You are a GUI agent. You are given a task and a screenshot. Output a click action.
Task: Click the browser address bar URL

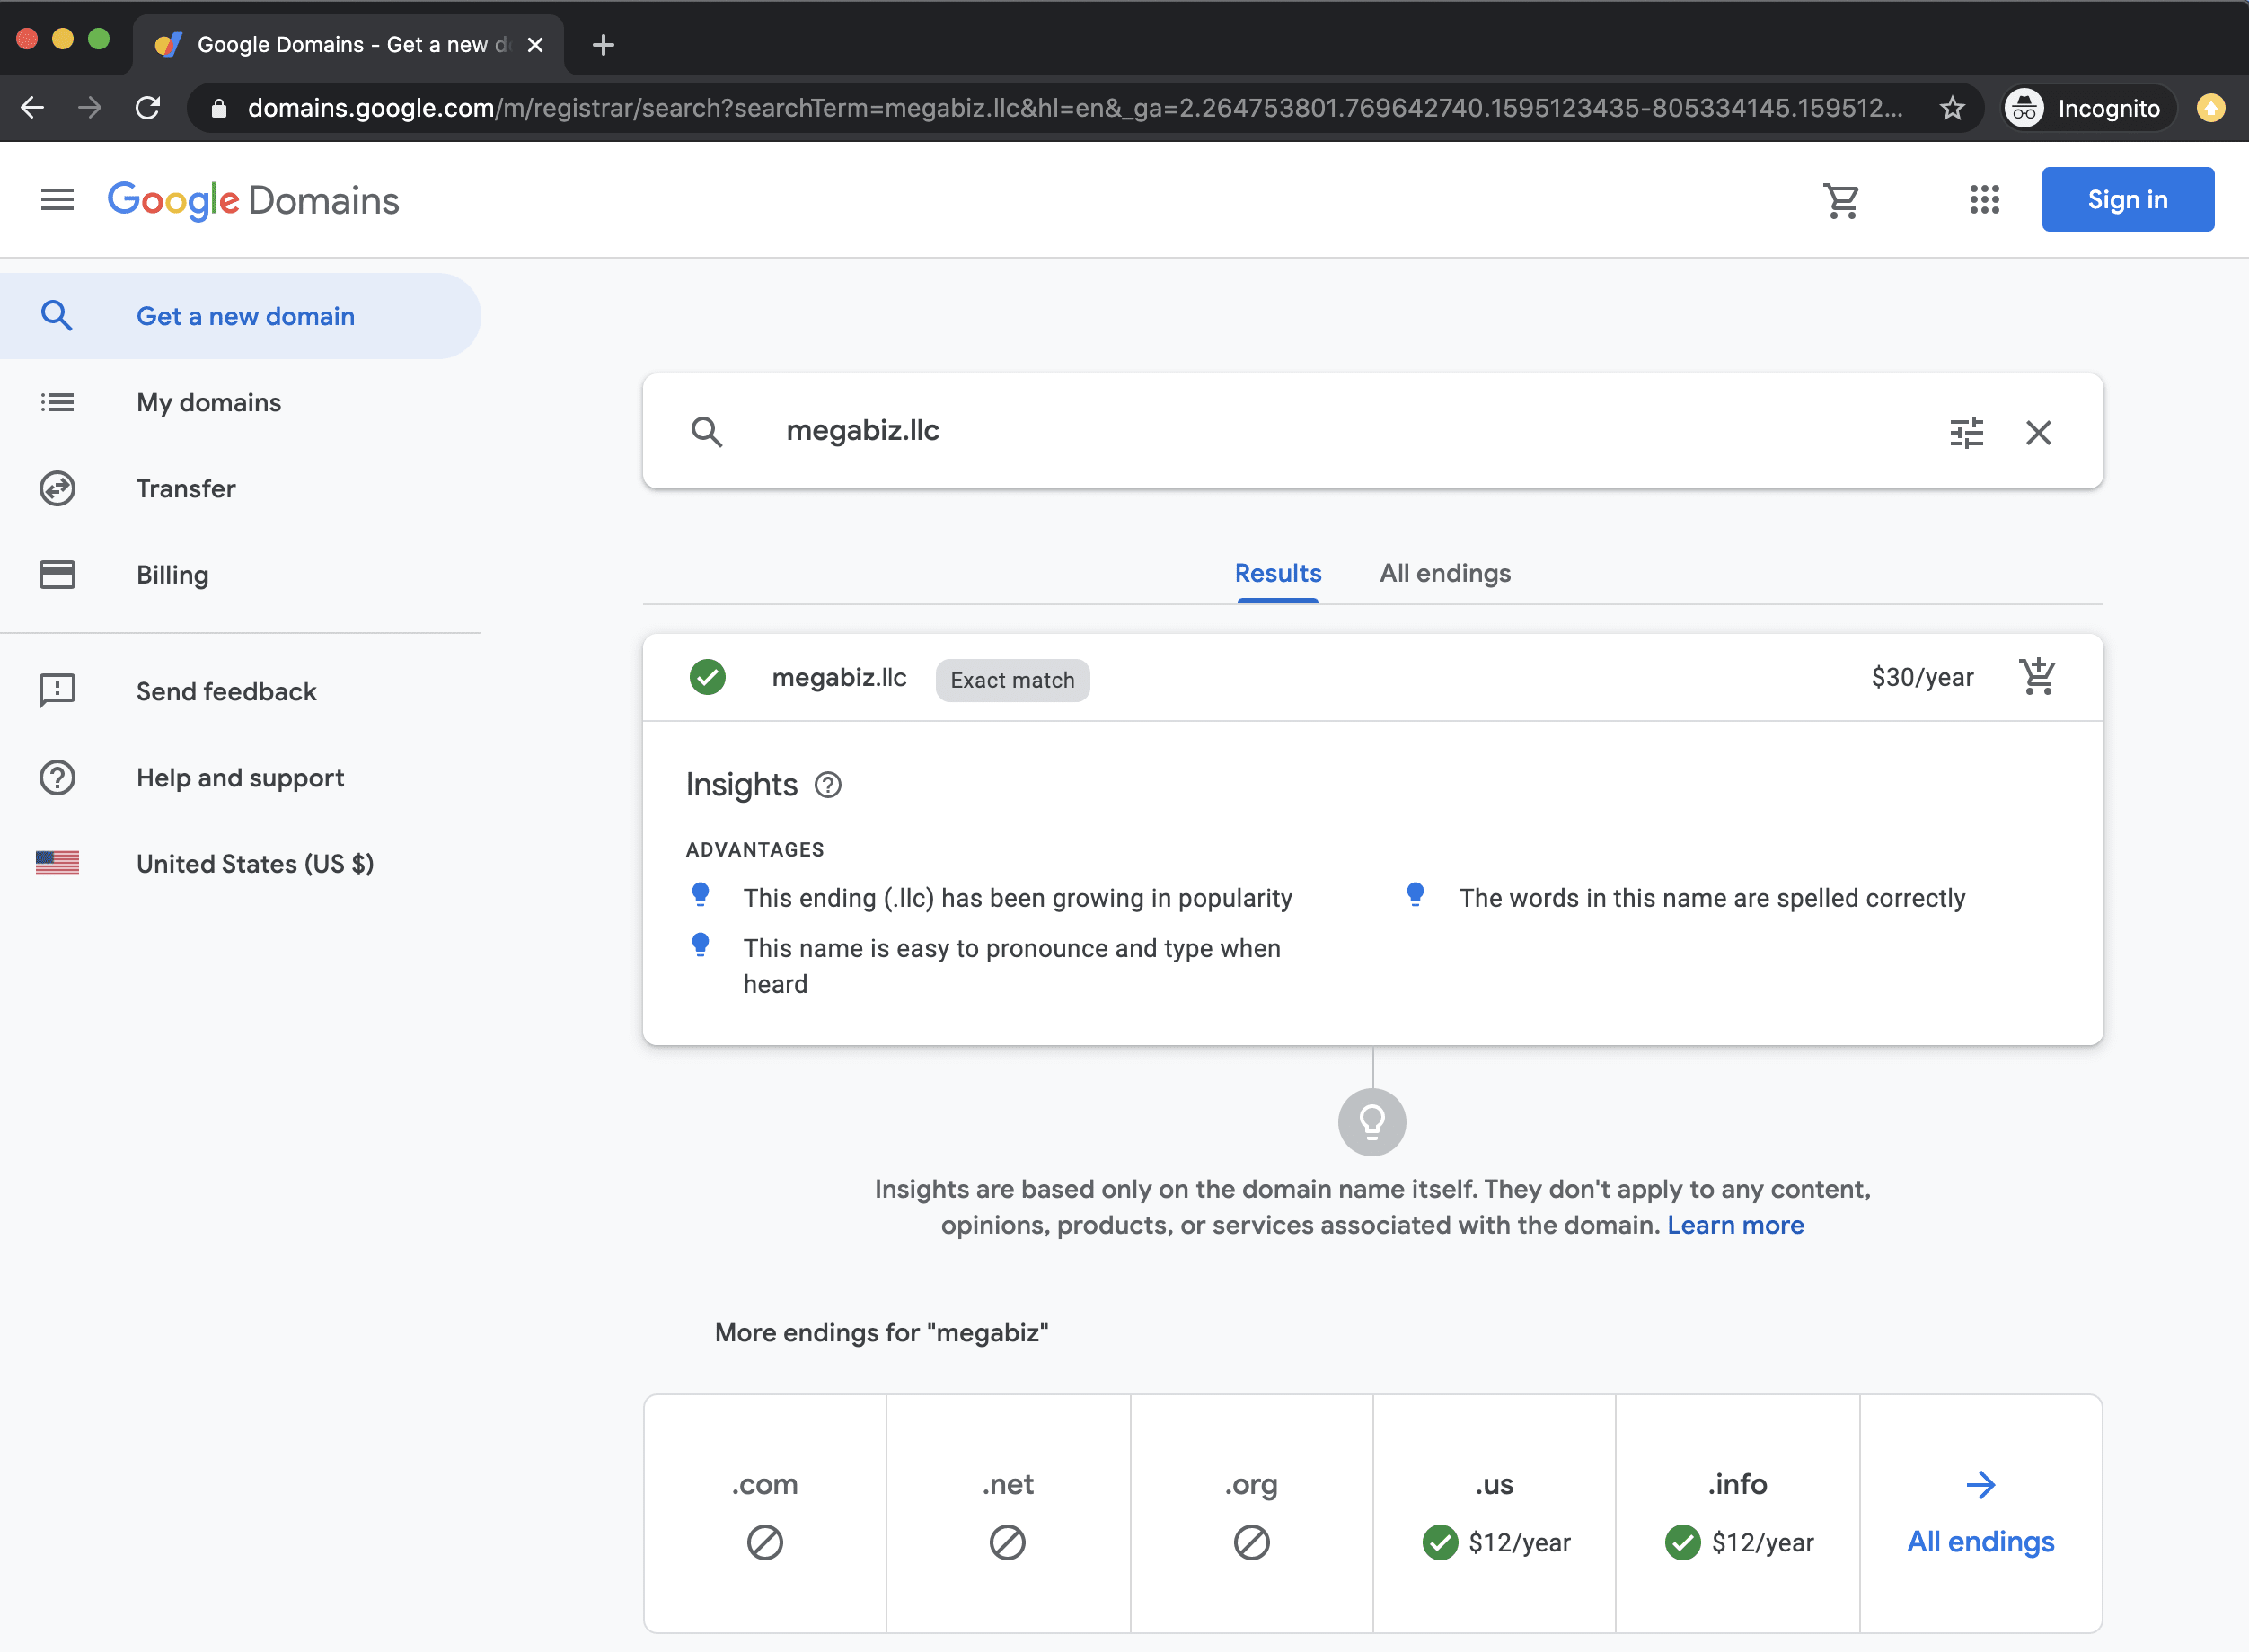(x=1075, y=108)
